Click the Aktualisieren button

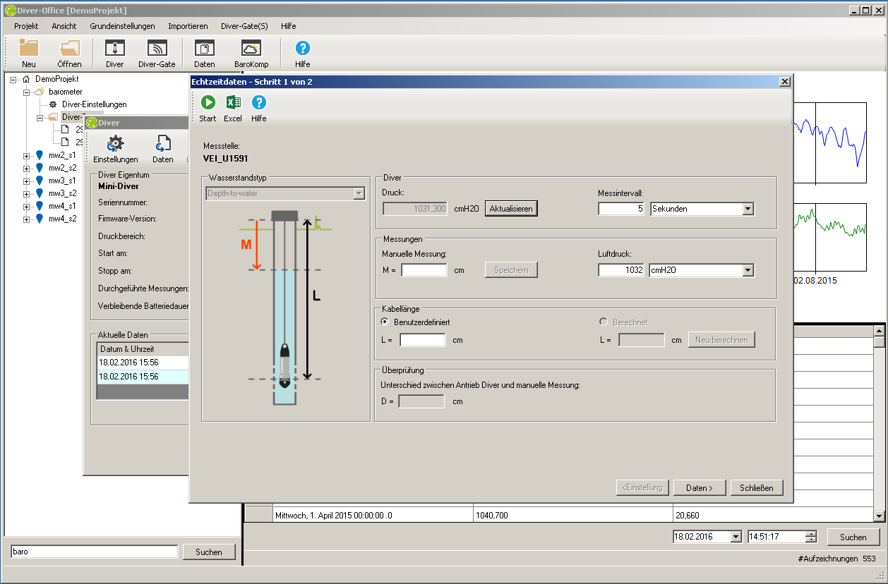tap(511, 209)
